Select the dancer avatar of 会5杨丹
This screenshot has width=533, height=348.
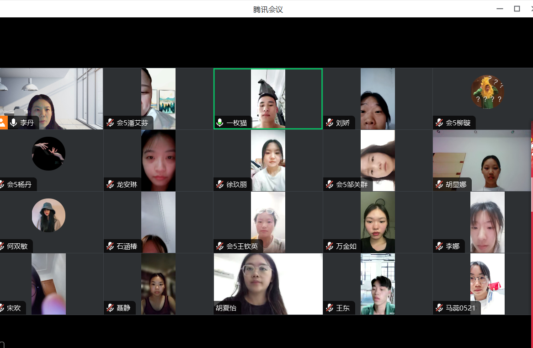point(48,154)
